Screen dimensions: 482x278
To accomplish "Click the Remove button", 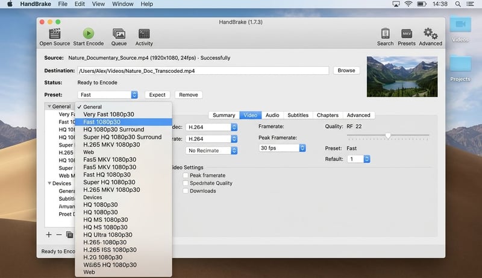I will pyautogui.click(x=189, y=95).
